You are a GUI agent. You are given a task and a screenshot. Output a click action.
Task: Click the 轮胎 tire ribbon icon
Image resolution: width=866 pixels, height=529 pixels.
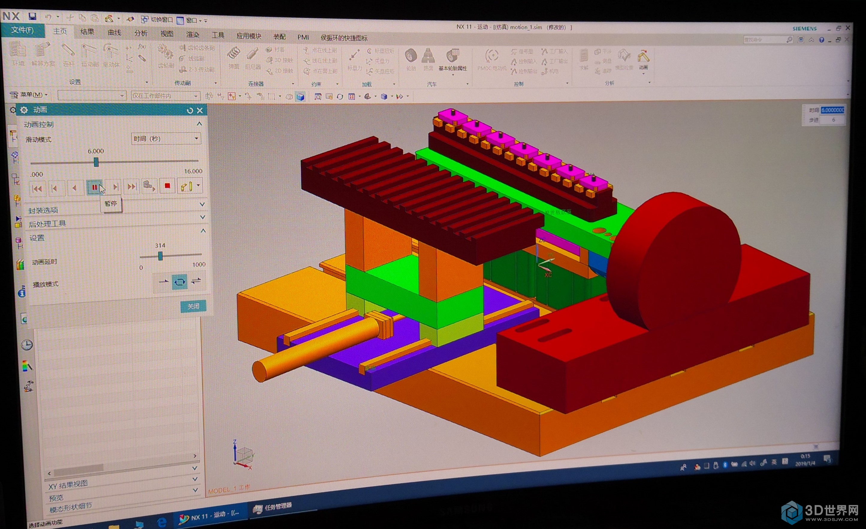(411, 60)
